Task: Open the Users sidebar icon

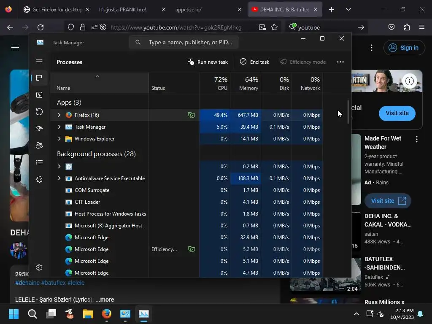Action: [x=39, y=145]
